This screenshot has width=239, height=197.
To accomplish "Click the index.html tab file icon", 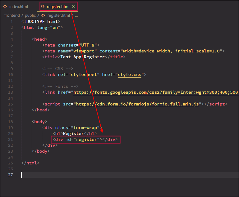I will [x=5, y=7].
